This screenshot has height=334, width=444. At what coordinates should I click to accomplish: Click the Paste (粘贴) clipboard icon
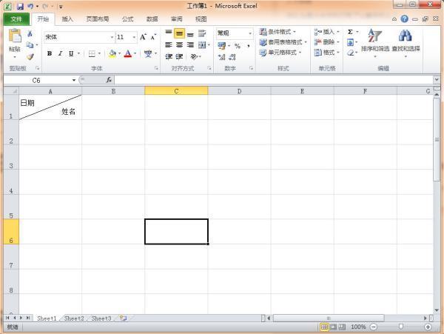tap(15, 38)
